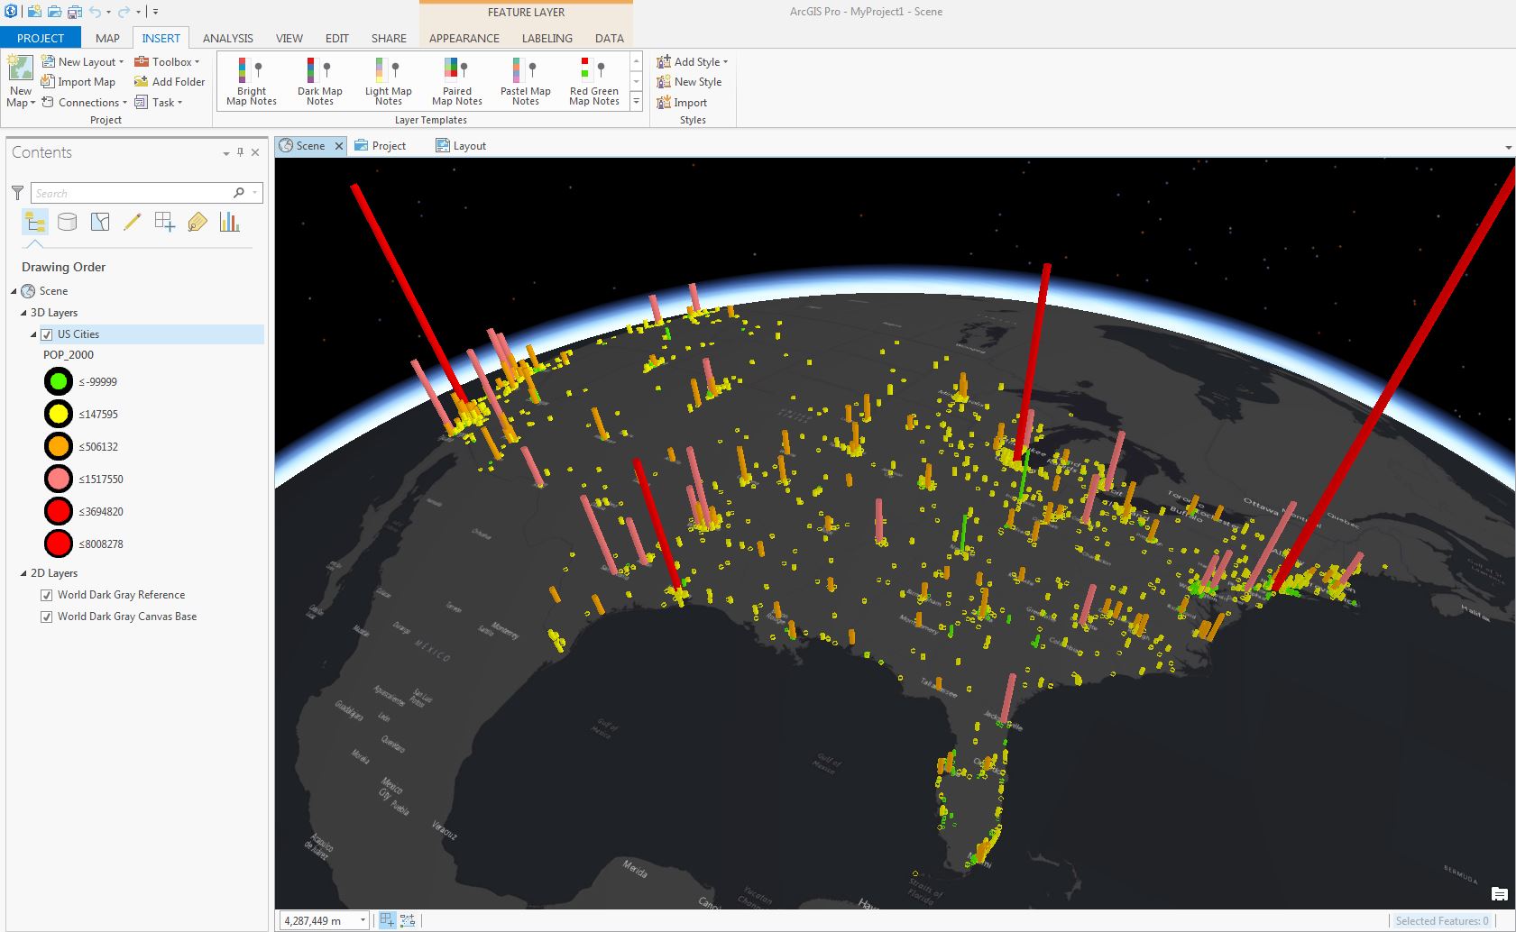Viewport: 1516px width, 932px height.
Task: Open Toolbox in the ribbon
Action: coord(167,61)
